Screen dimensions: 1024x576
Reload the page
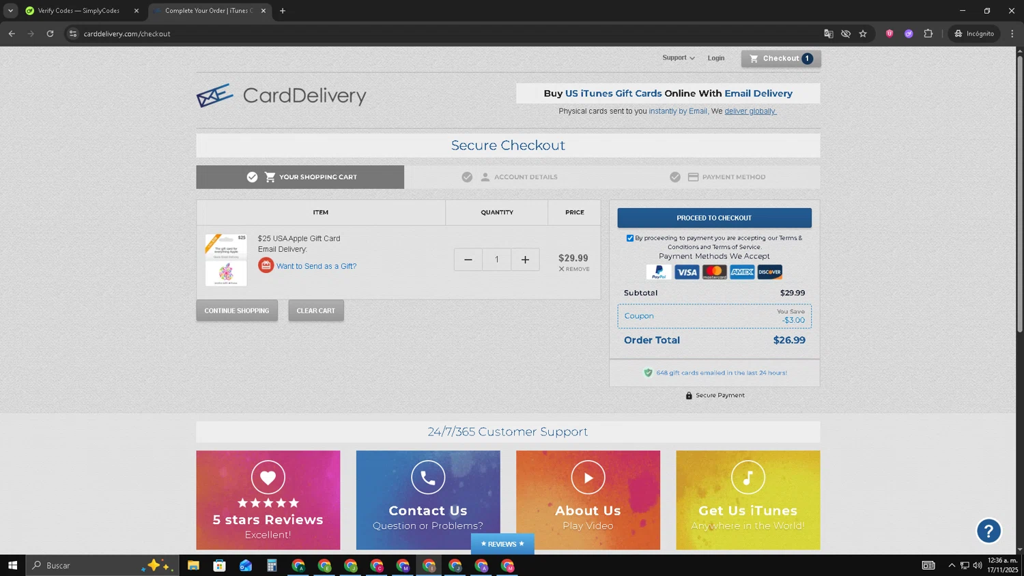click(x=50, y=33)
